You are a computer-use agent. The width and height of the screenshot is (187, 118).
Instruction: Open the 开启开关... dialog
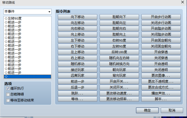(119, 81)
